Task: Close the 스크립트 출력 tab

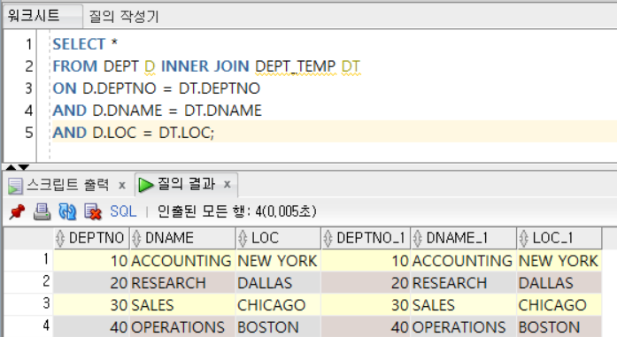Action: 122,185
